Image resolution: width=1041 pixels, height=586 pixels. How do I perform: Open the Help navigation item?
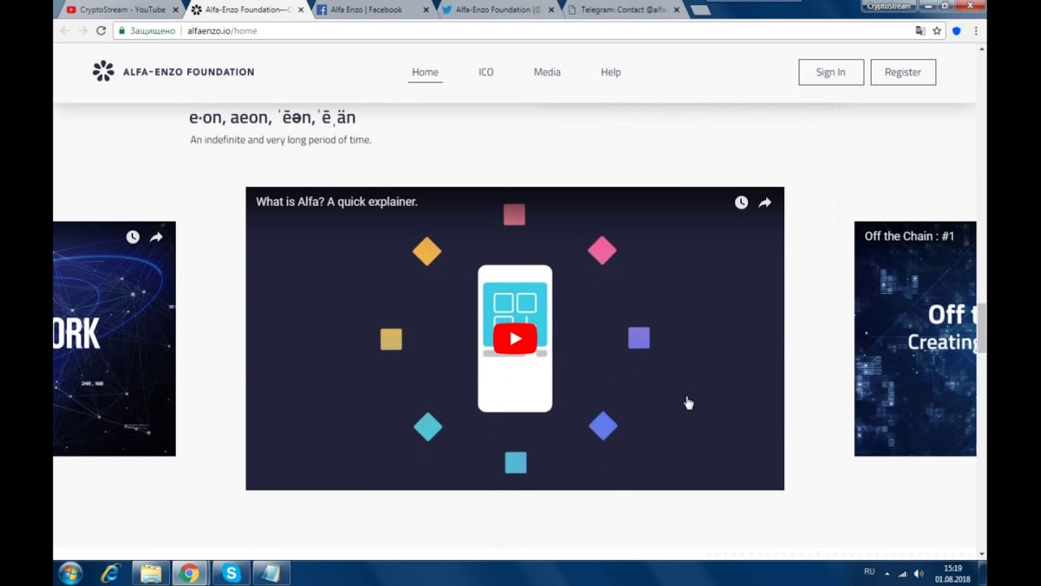coord(611,72)
